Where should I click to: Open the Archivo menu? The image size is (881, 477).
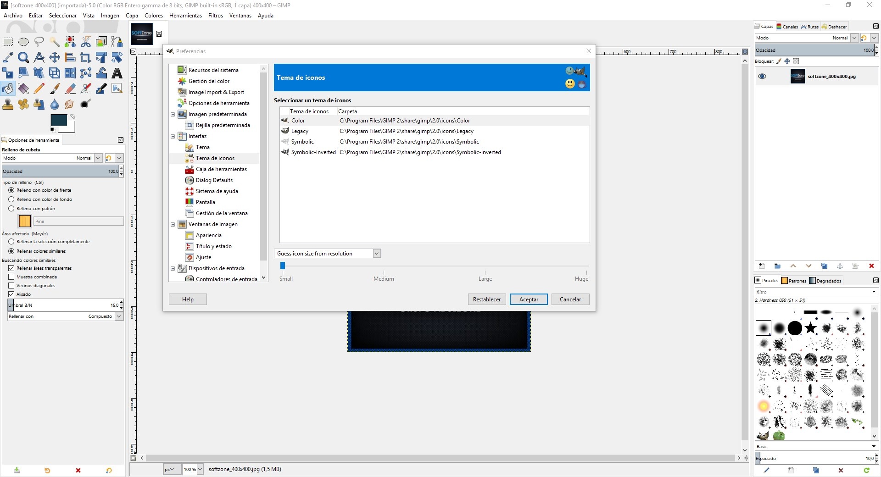click(13, 16)
